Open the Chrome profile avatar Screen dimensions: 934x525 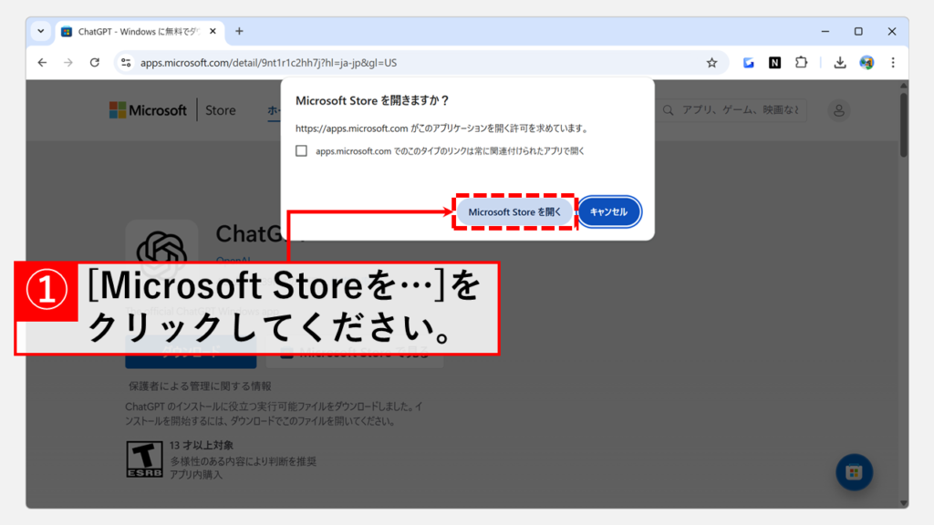click(867, 63)
